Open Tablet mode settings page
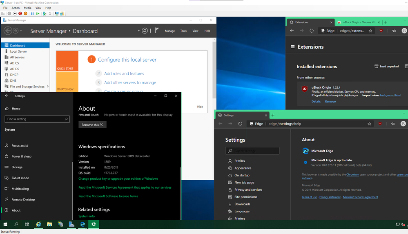Viewport: 408px width, 234px height. click(20, 178)
